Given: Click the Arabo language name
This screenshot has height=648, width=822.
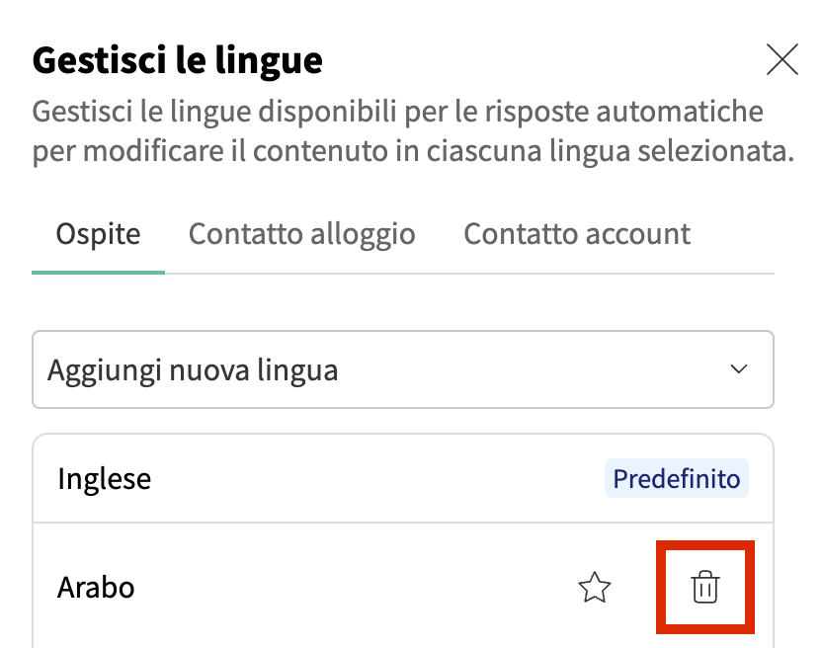Looking at the screenshot, I should click(96, 589).
